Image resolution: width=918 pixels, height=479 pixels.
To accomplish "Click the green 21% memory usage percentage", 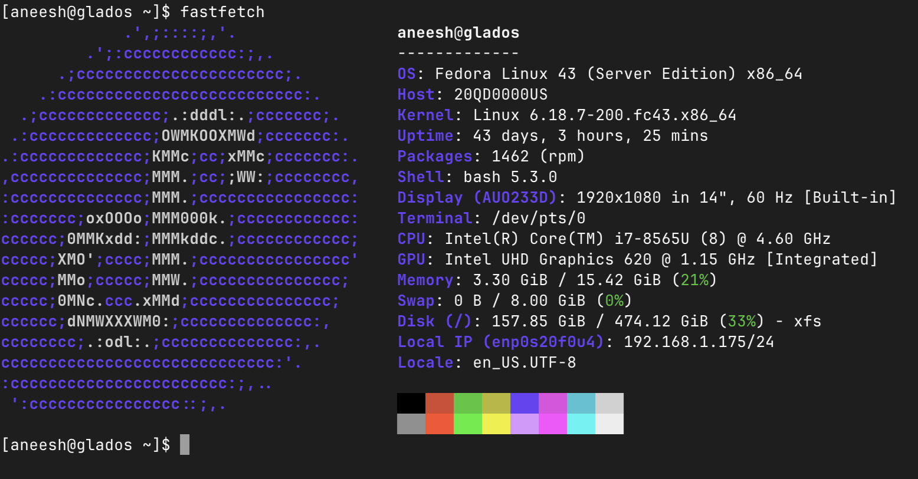I will tap(694, 280).
